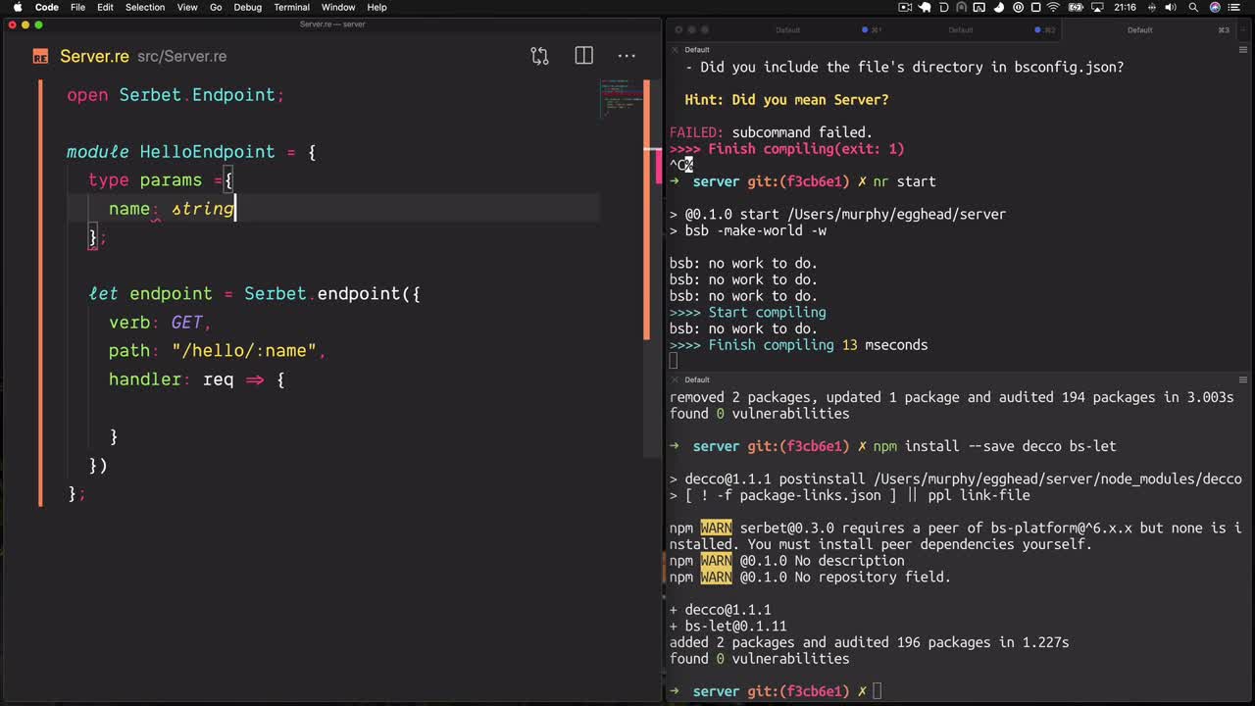The width and height of the screenshot is (1255, 706).
Task: Open the Debug menu
Action: 247,8
